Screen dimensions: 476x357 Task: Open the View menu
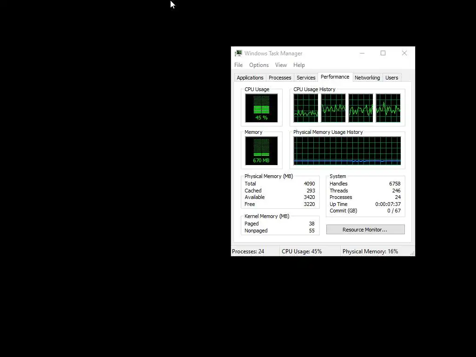point(281,65)
